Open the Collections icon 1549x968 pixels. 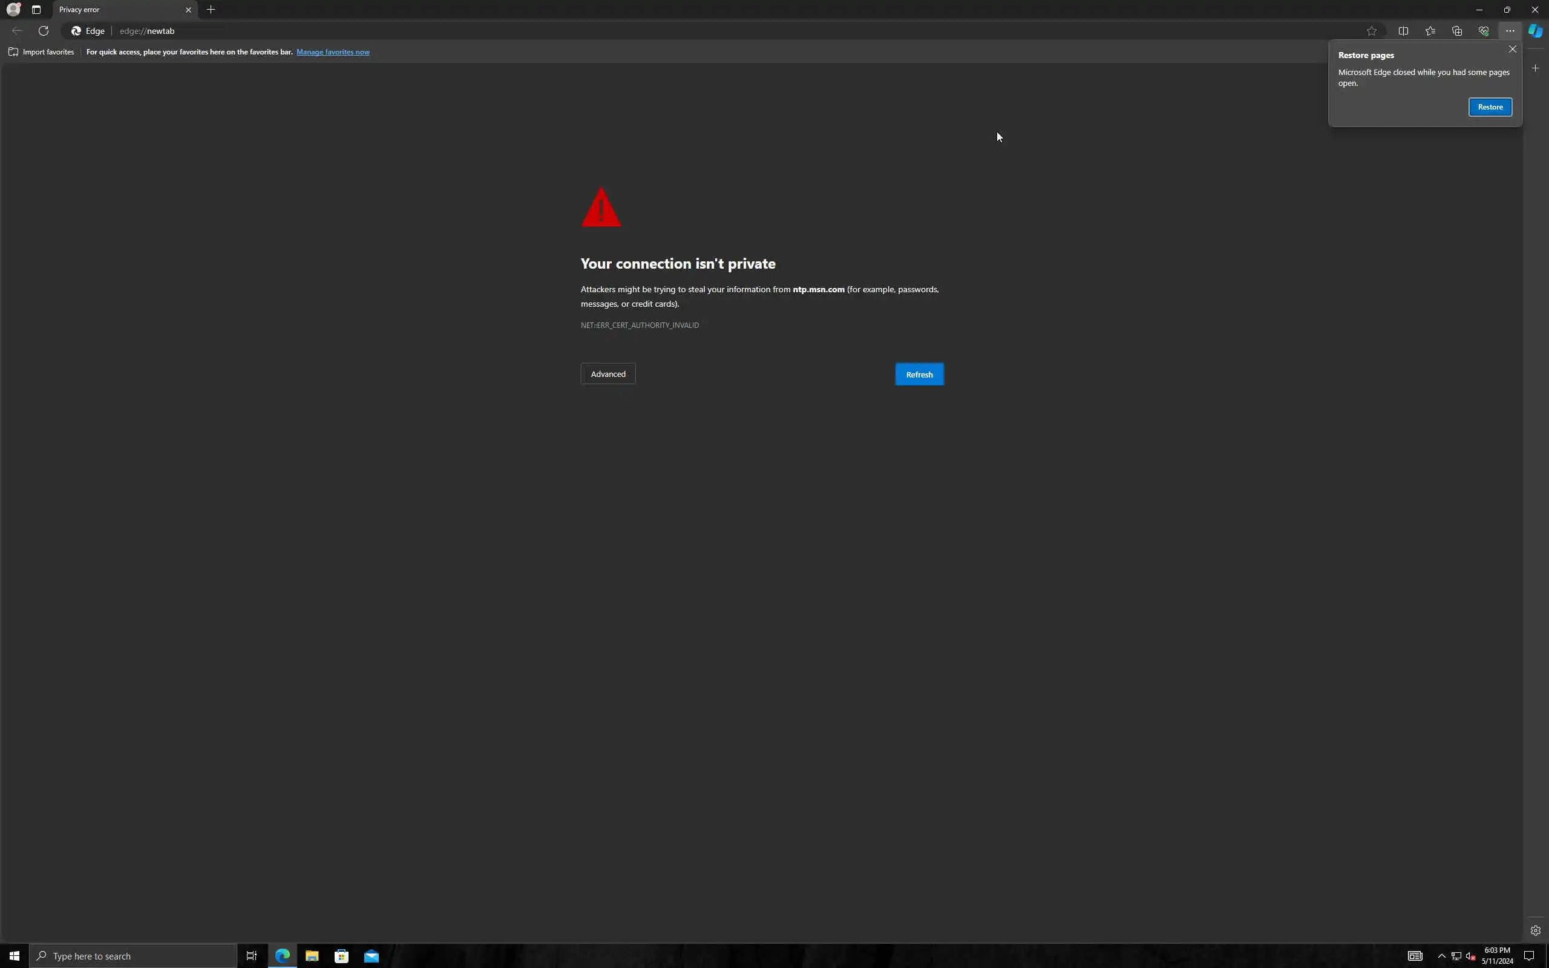pos(1457,31)
